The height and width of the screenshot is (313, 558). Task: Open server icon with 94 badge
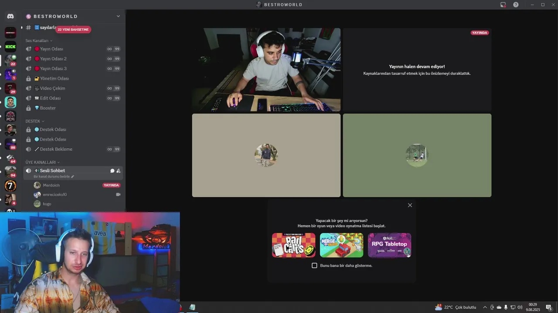(10, 172)
